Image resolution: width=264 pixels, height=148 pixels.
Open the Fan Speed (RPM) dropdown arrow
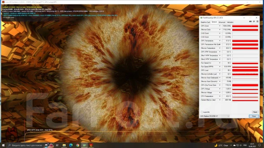(219, 67)
